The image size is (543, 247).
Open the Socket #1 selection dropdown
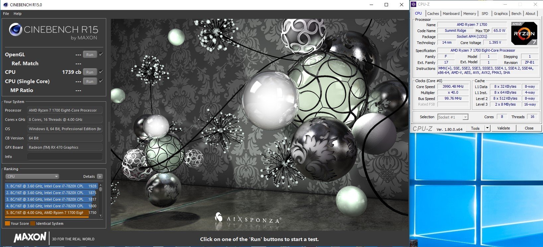click(x=453, y=117)
